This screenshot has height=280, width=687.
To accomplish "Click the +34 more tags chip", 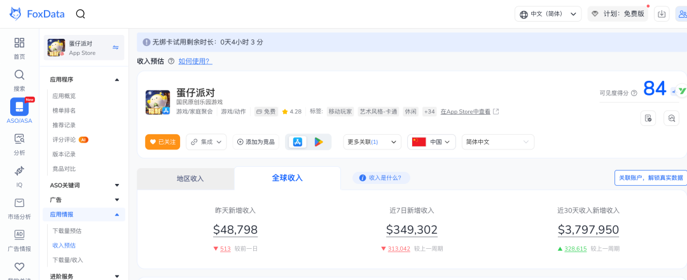I will point(429,111).
